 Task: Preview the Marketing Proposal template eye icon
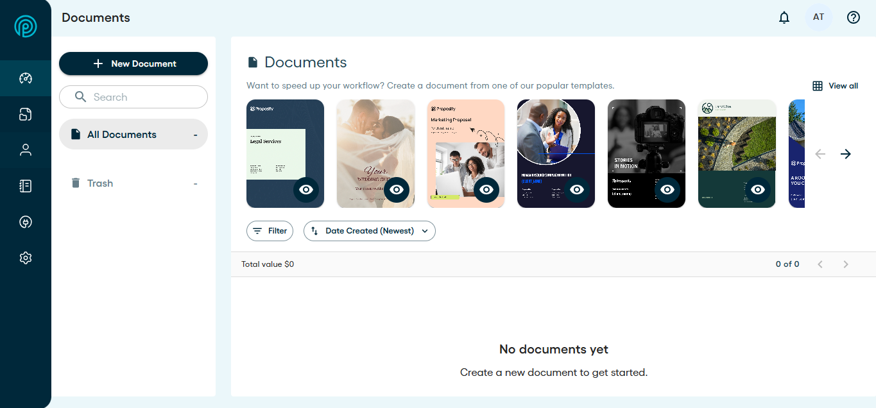click(487, 190)
